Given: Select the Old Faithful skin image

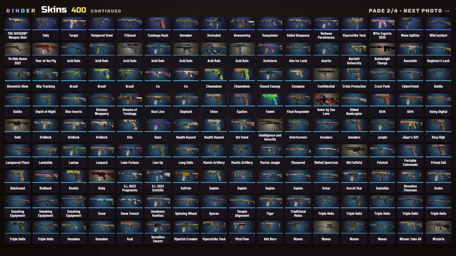Looking at the screenshot, I should click(354, 150).
